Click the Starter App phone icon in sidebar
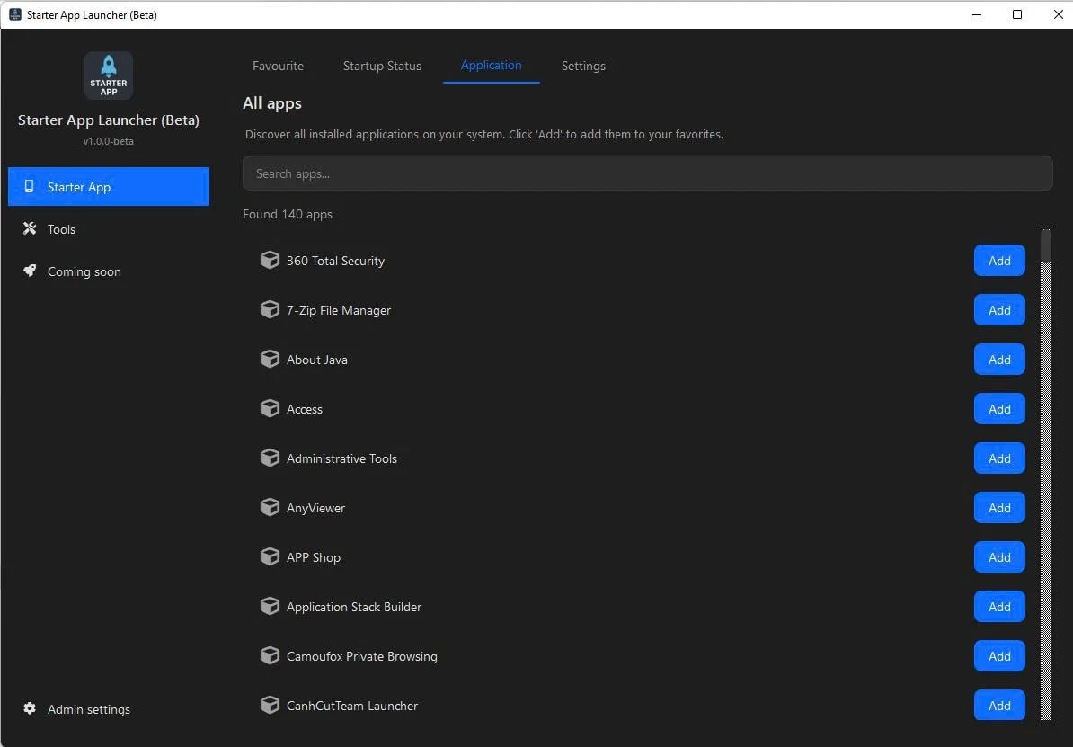1073x747 pixels. pyautogui.click(x=29, y=186)
